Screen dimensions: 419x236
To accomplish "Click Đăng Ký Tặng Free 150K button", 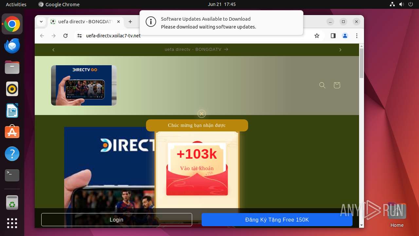I will 277,220.
